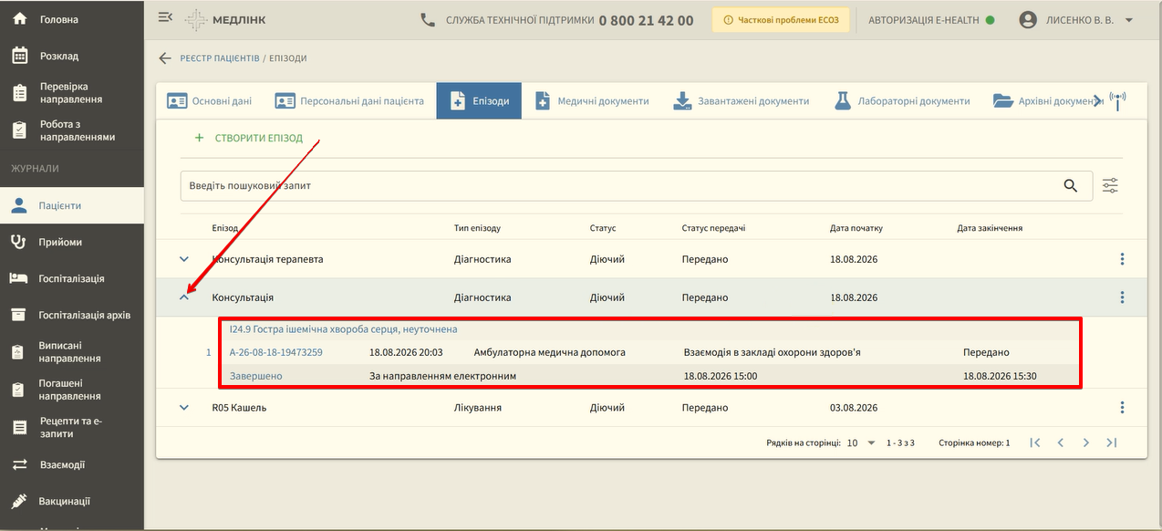The height and width of the screenshot is (531, 1162).
Task: Click the Завершено status link
Action: coord(255,376)
